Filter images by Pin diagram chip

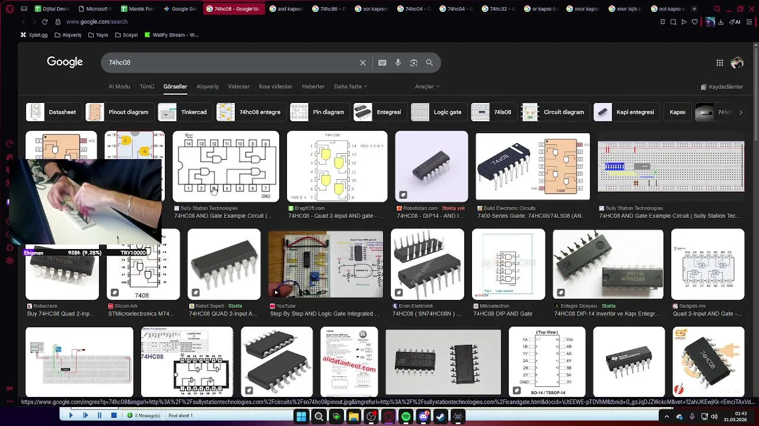pos(319,112)
